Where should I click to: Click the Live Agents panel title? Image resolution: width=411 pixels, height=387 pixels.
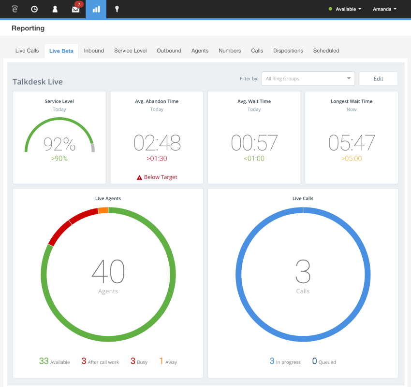pos(108,199)
